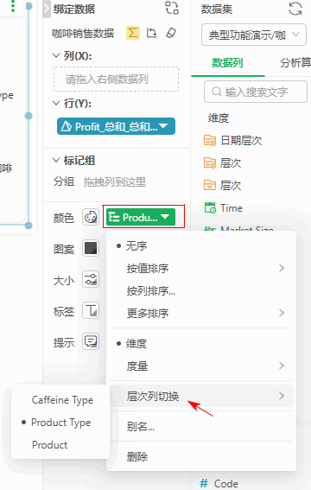Click 删除 in the context menu

(x=137, y=457)
